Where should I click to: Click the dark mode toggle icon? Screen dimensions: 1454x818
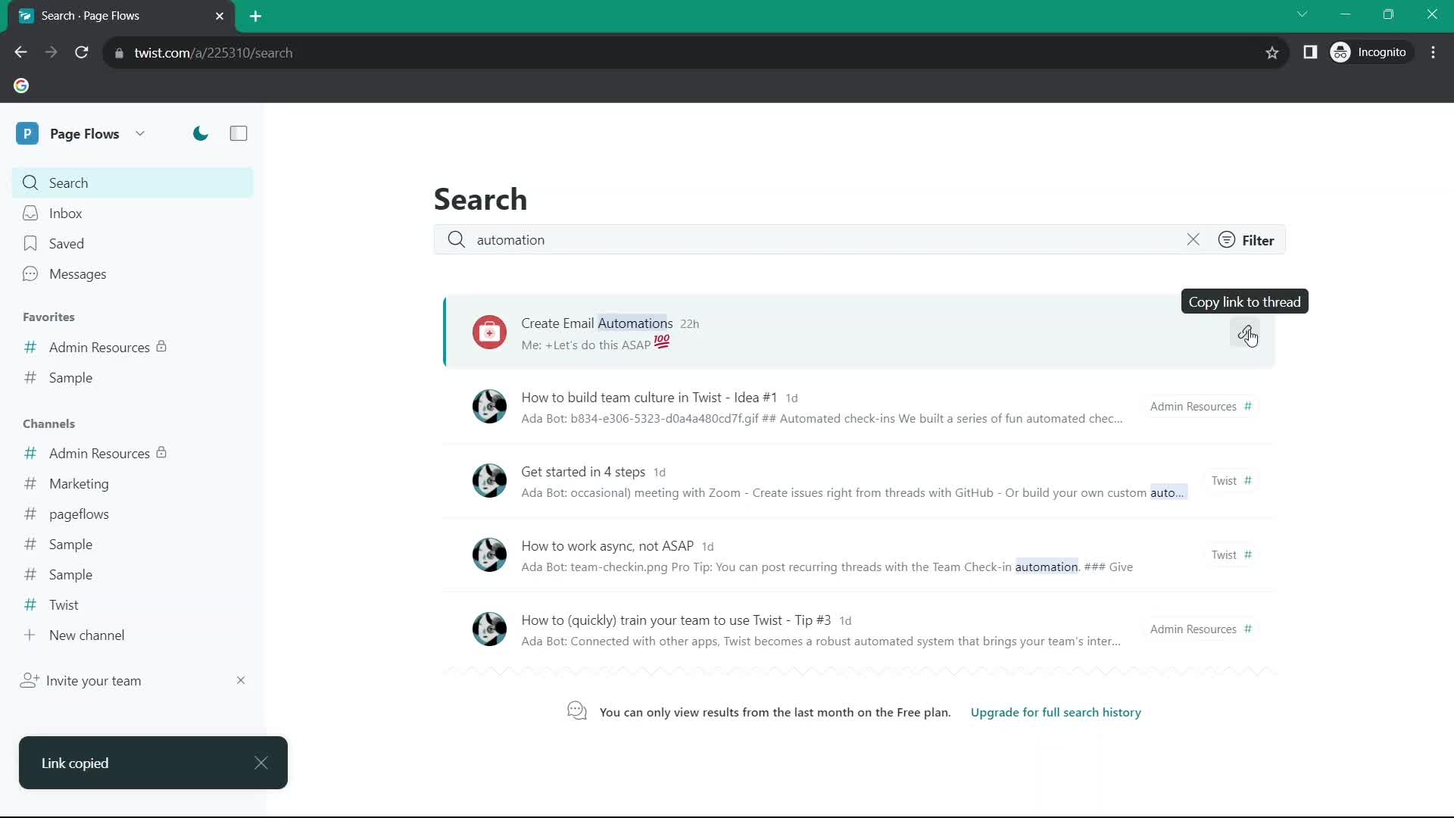[x=200, y=133]
